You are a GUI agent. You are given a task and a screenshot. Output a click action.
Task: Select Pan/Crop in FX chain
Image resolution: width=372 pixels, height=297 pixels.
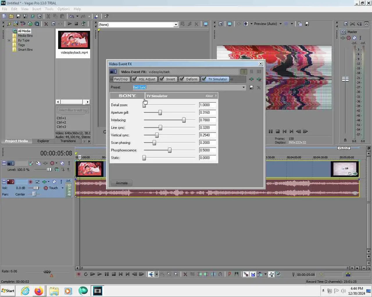[x=121, y=79]
